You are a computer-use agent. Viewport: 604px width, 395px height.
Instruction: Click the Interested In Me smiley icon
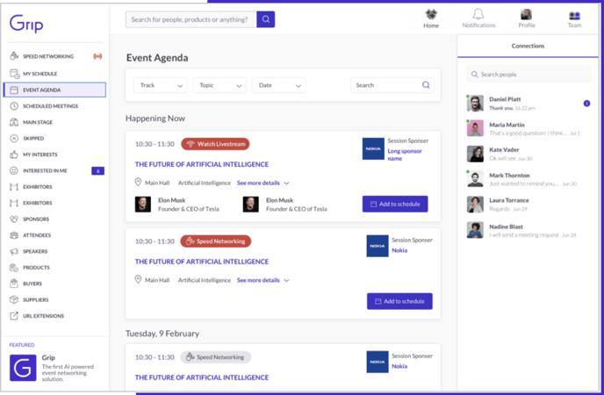point(14,170)
